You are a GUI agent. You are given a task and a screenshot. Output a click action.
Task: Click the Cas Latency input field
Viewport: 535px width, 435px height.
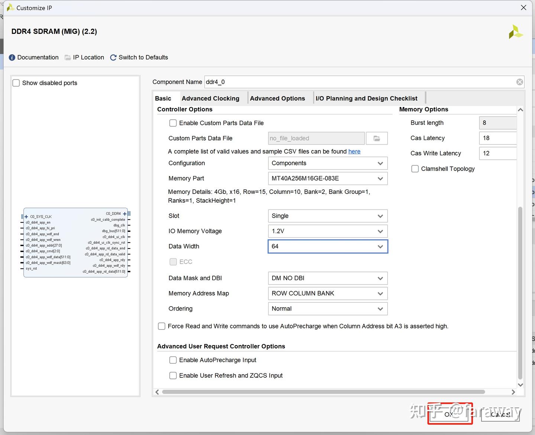pyautogui.click(x=498, y=138)
